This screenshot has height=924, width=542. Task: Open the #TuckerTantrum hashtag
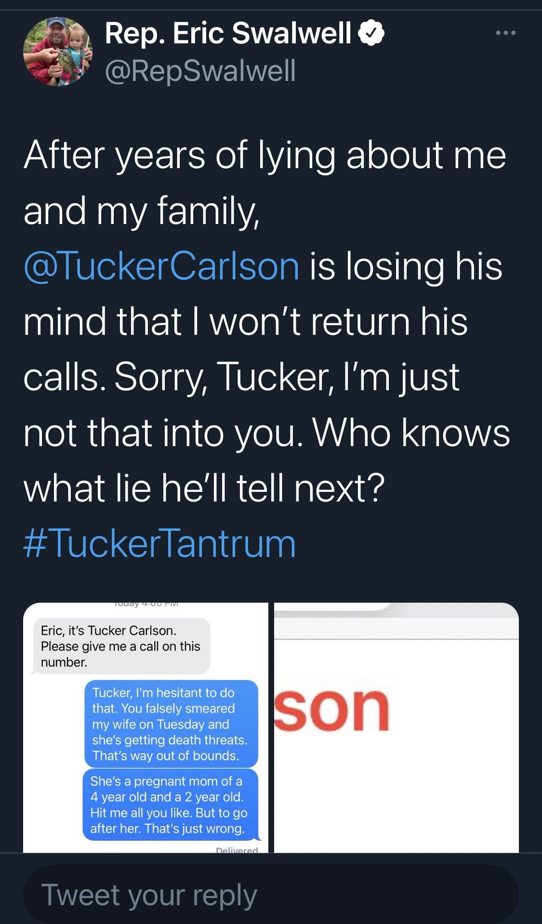tap(159, 543)
